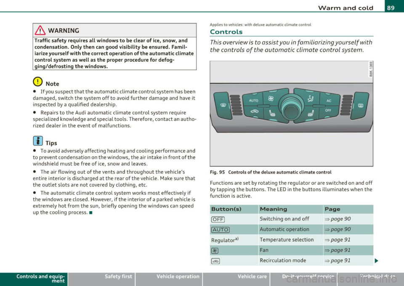Tap the AUTO button in the figure

253,100
